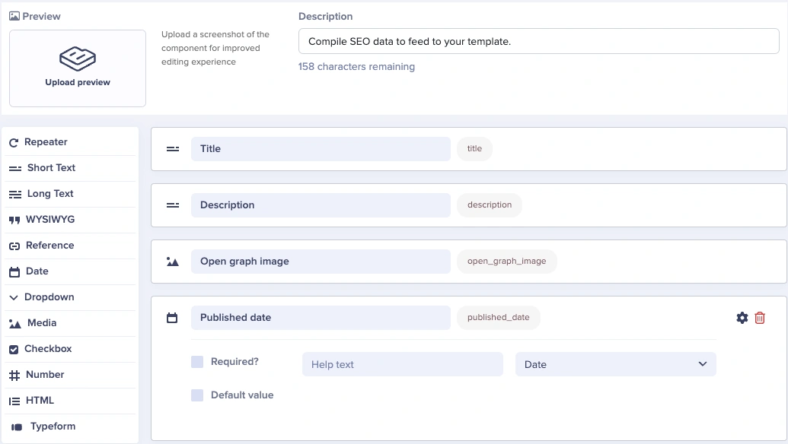
Task: Click the Upload preview box icon
Action: 78,58
